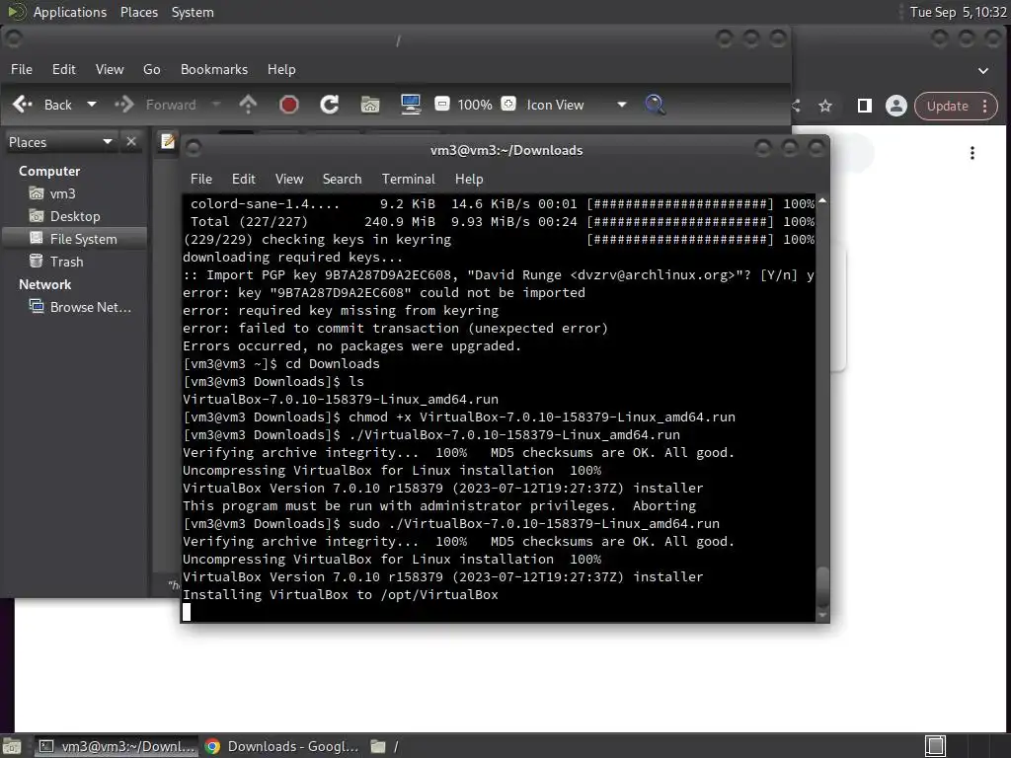
Task: Click the Forward button in file manager
Action: (156, 105)
